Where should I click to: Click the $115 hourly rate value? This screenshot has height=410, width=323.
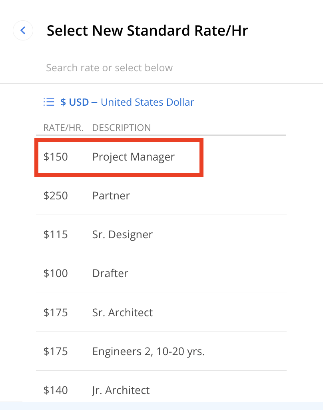coord(56,234)
